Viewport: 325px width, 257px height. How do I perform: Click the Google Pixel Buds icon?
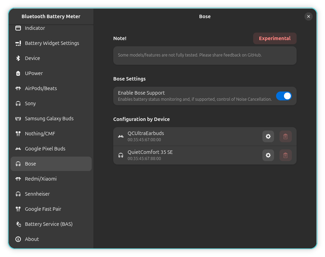[x=18, y=149]
